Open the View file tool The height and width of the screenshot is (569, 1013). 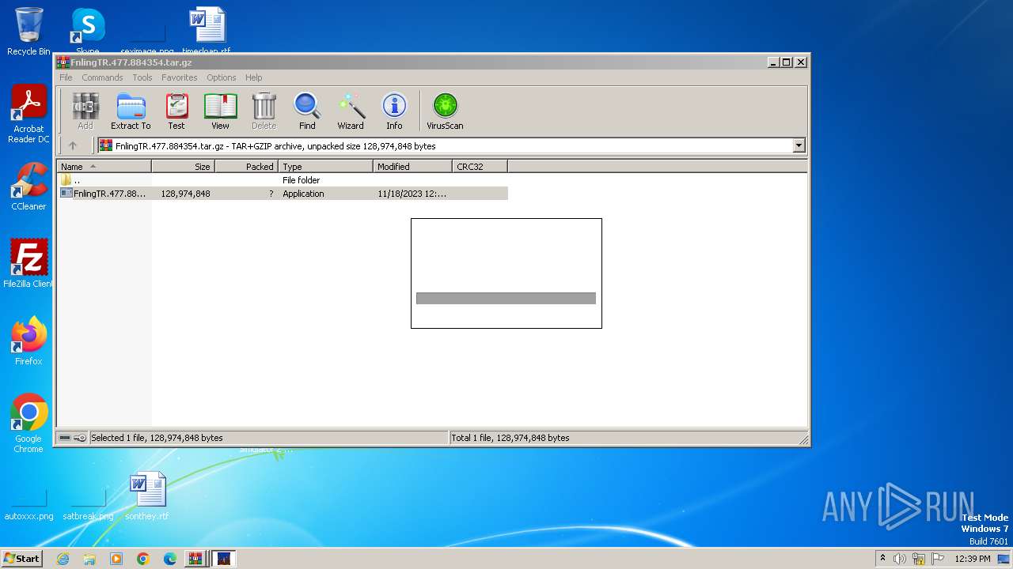220,111
